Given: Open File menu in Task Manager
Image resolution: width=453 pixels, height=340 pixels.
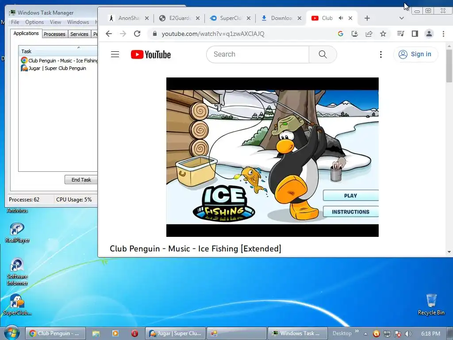Looking at the screenshot, I should [x=15, y=22].
